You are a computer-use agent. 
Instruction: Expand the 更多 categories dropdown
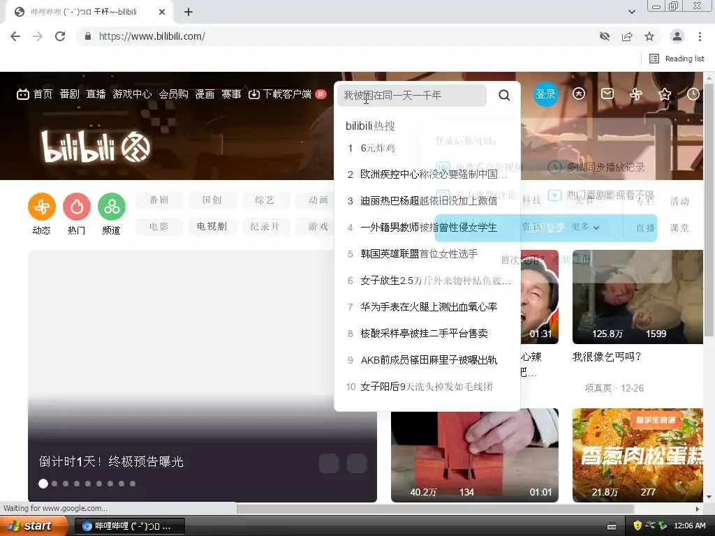(585, 227)
